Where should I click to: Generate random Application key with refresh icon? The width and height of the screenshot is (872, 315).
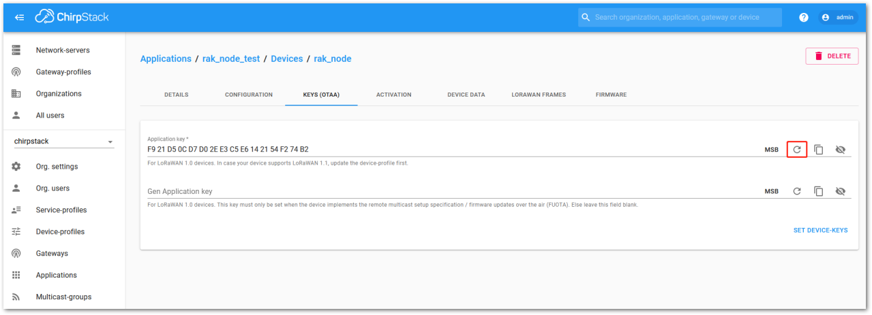click(x=797, y=150)
